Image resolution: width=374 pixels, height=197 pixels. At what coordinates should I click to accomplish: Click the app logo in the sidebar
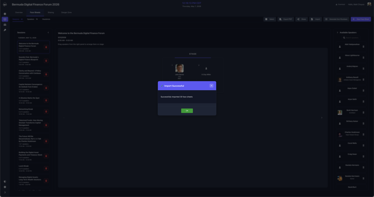(x=5, y=5)
